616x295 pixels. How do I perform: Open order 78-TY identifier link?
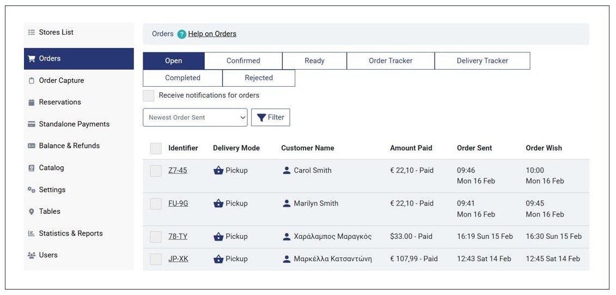178,237
